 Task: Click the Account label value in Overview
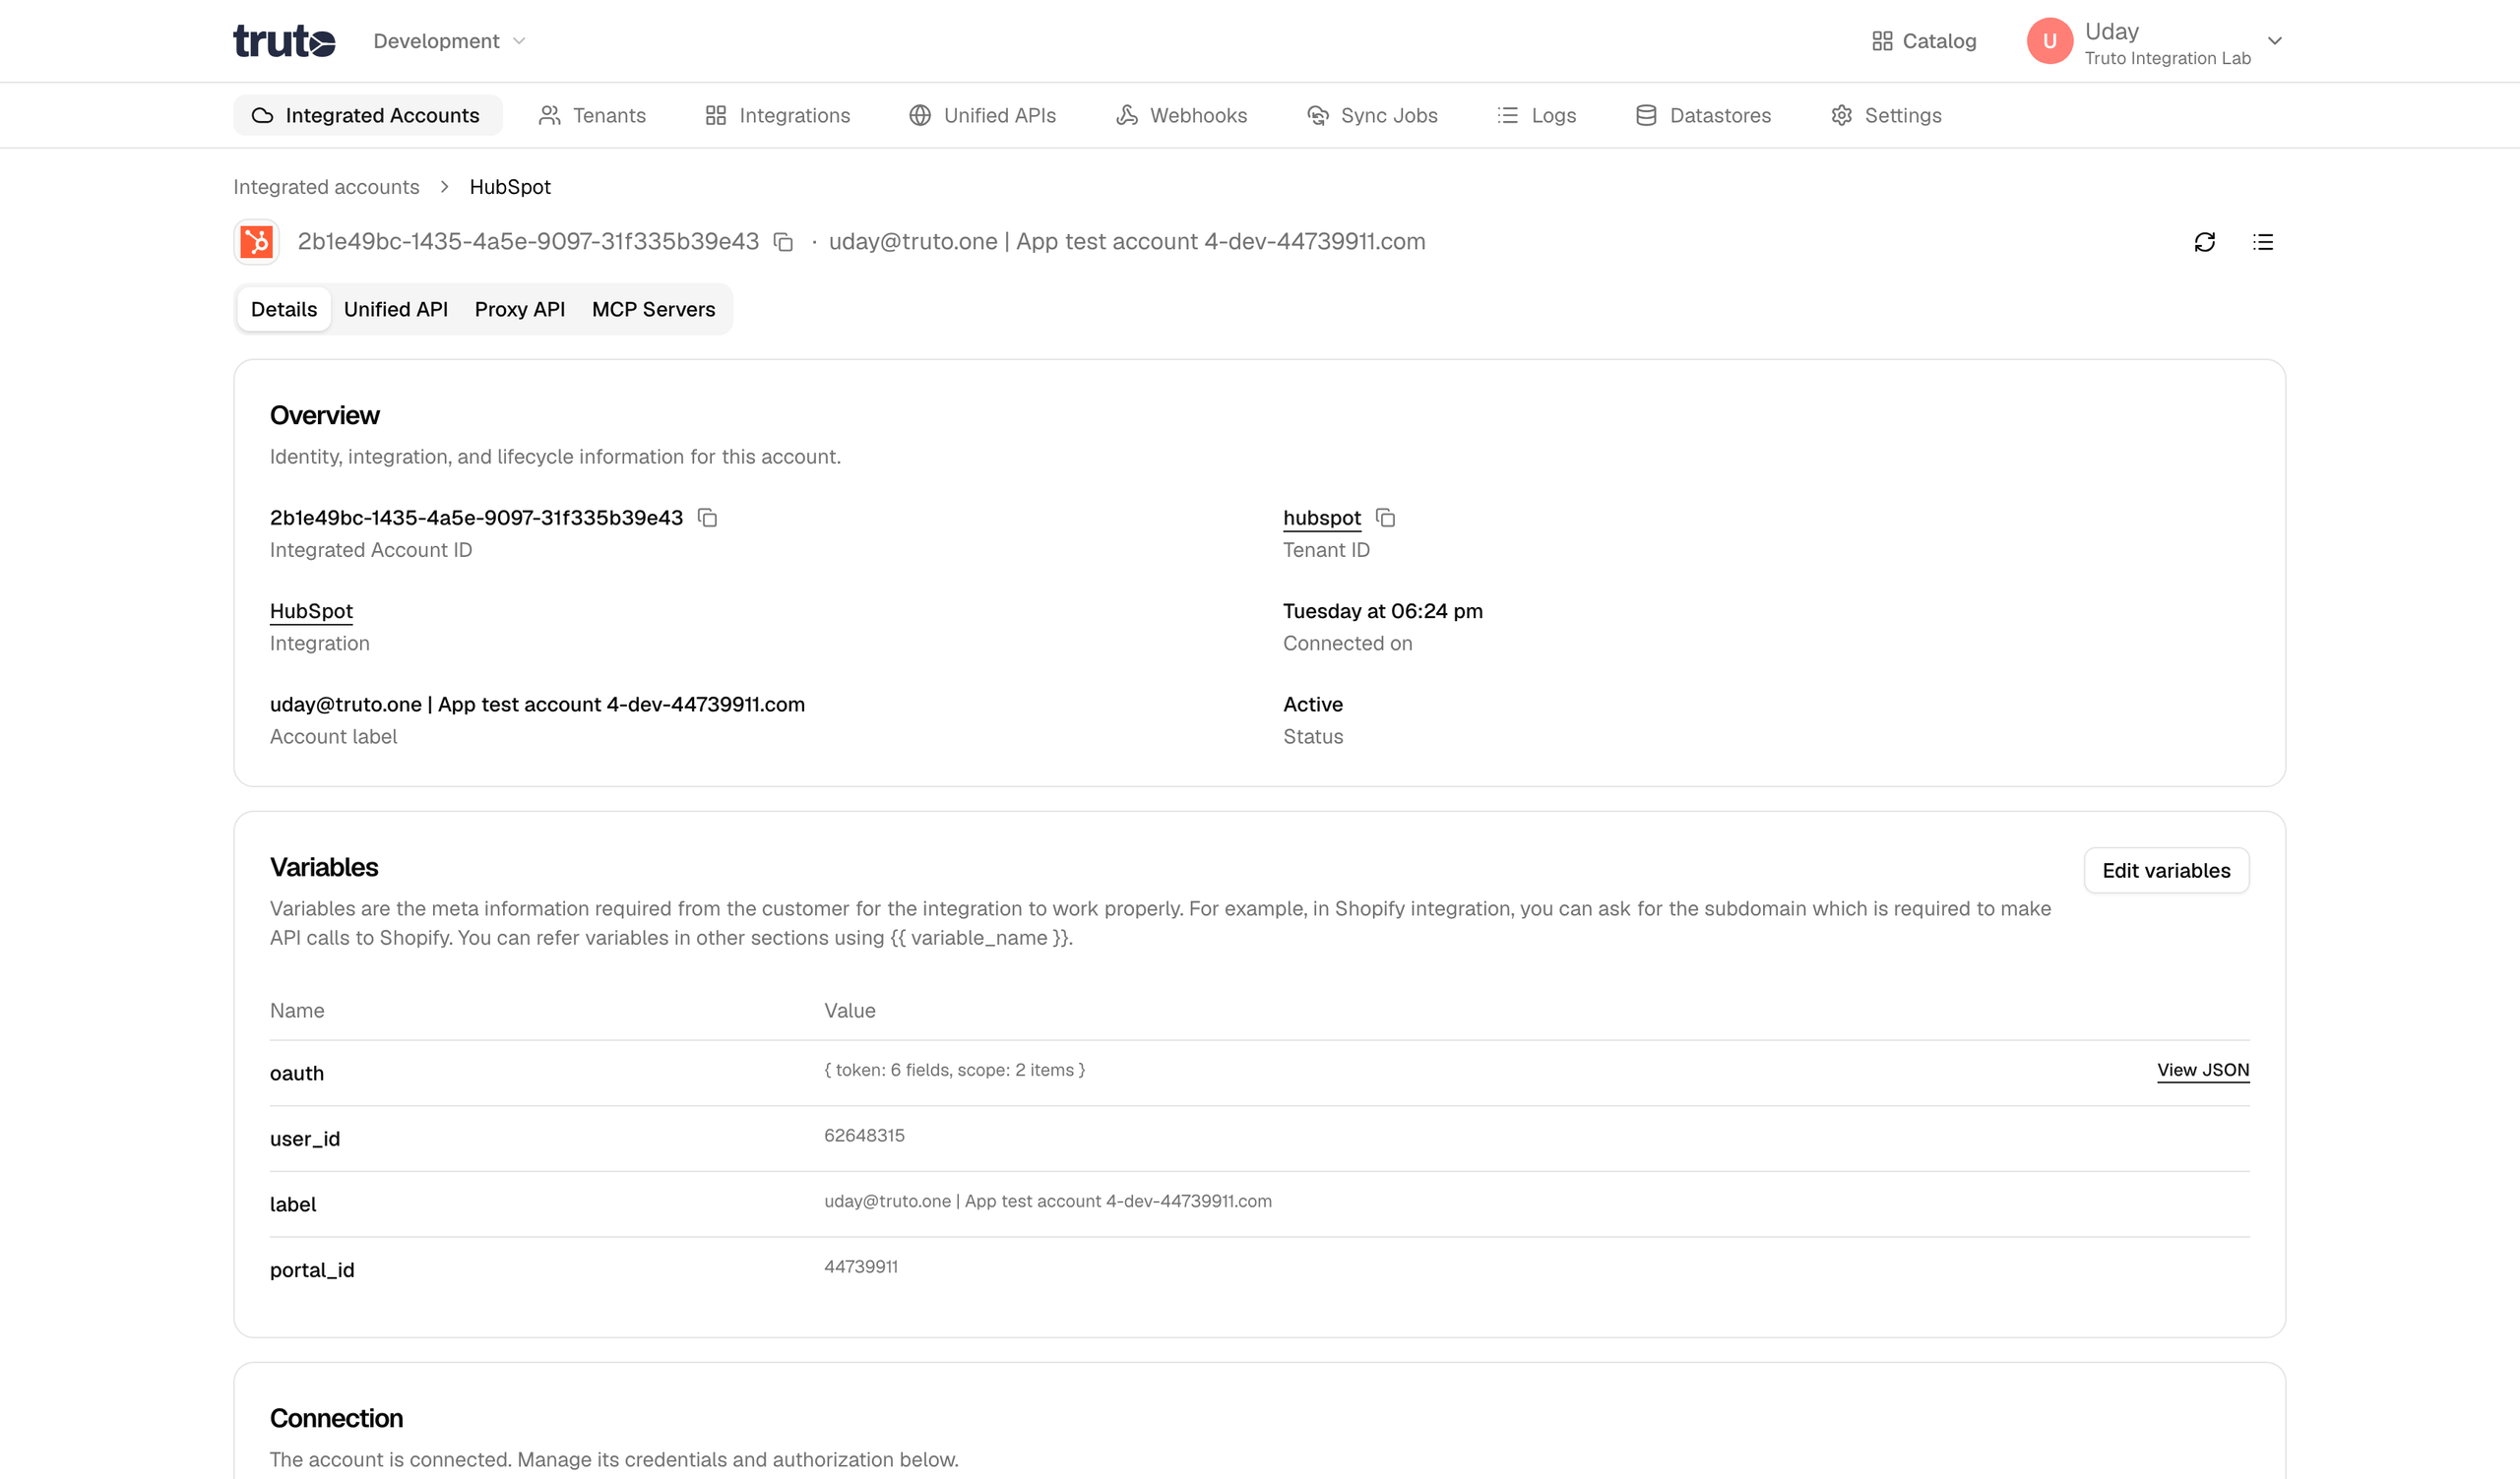(537, 705)
